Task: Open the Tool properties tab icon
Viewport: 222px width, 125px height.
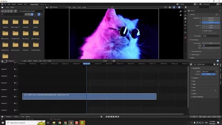Action: tap(185, 11)
